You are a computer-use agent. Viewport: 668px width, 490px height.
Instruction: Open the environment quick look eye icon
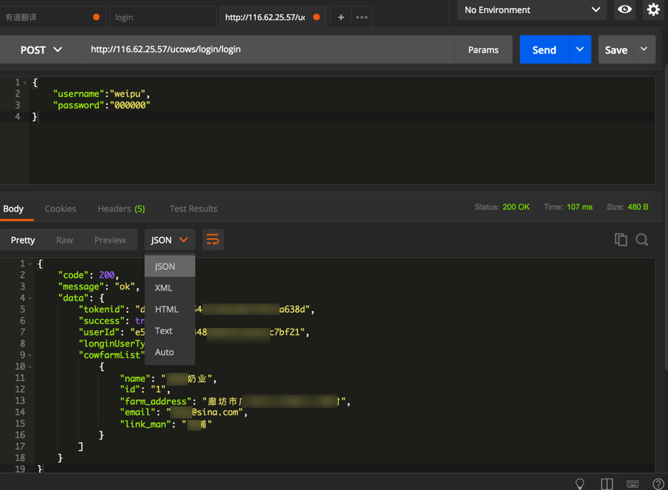coord(624,9)
